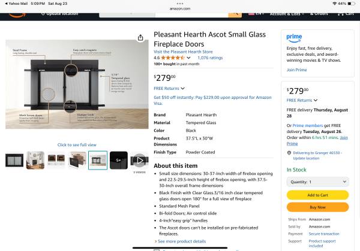Click the Buy Now button
Screen dimensions: 360x251
tap(318, 207)
